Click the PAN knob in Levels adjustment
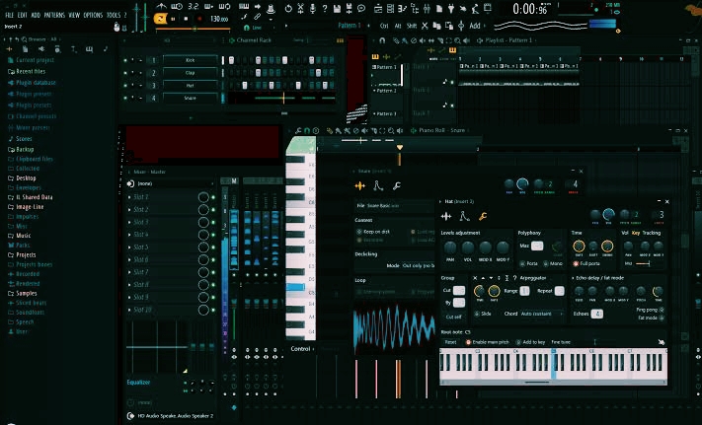The image size is (702, 425). tap(450, 248)
